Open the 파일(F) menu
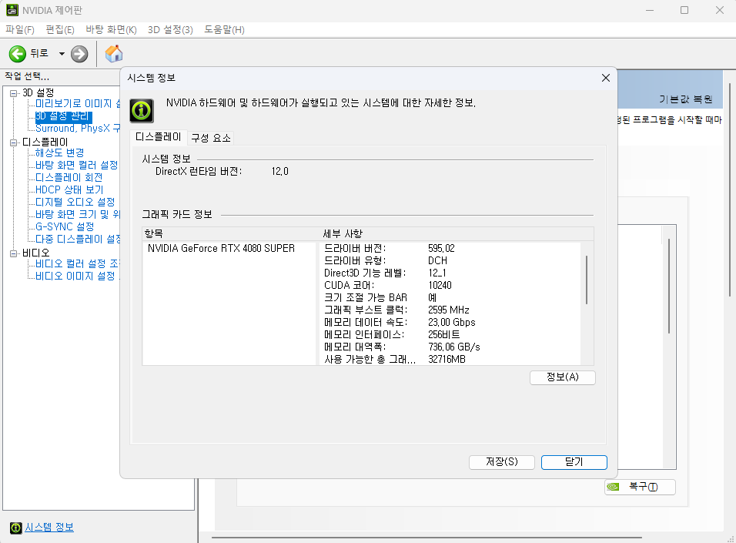736x543 pixels. [x=20, y=29]
